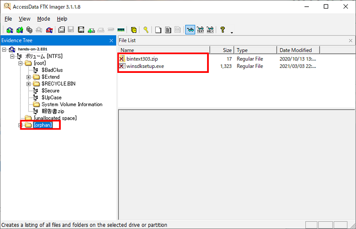Click the greyed Export Directory Listing icon
This screenshot has width=356, height=229.
point(177,30)
